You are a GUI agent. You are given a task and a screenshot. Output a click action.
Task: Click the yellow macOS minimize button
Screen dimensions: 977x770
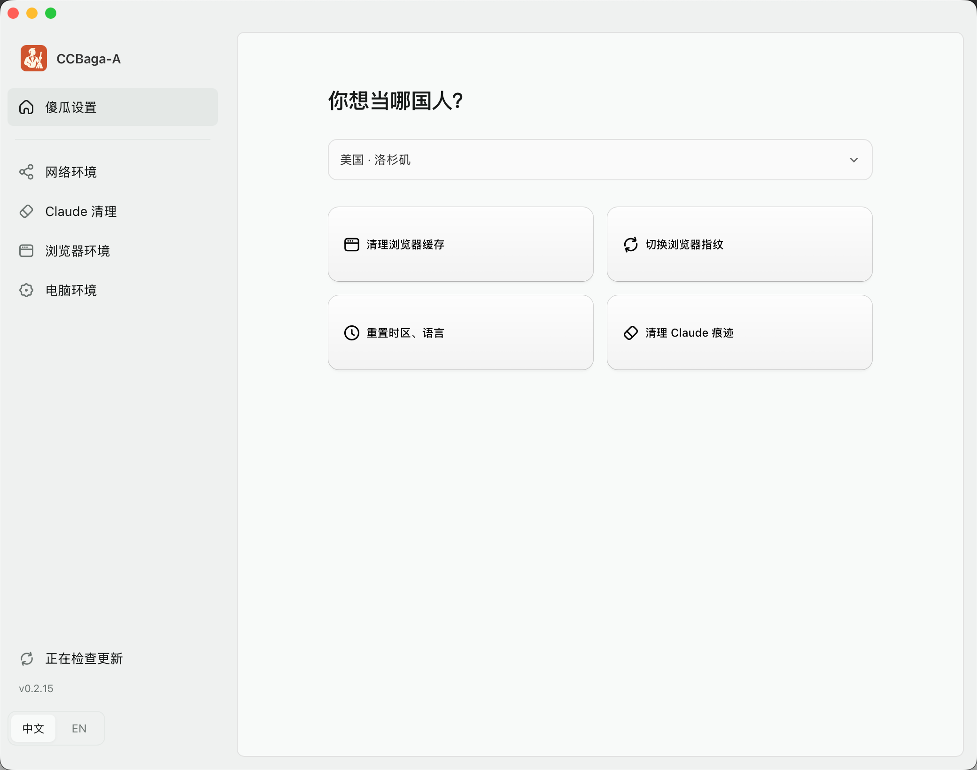point(32,13)
